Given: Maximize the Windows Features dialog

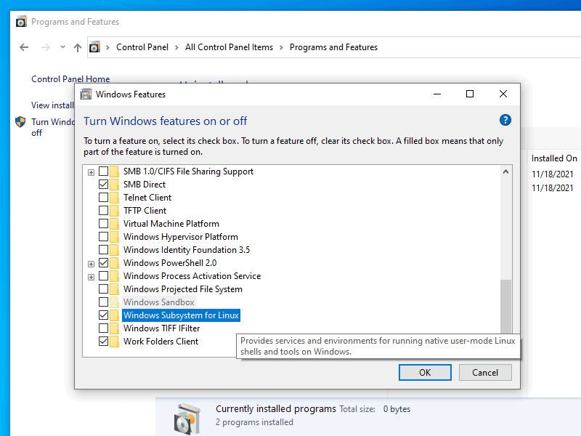Looking at the screenshot, I should pos(470,94).
